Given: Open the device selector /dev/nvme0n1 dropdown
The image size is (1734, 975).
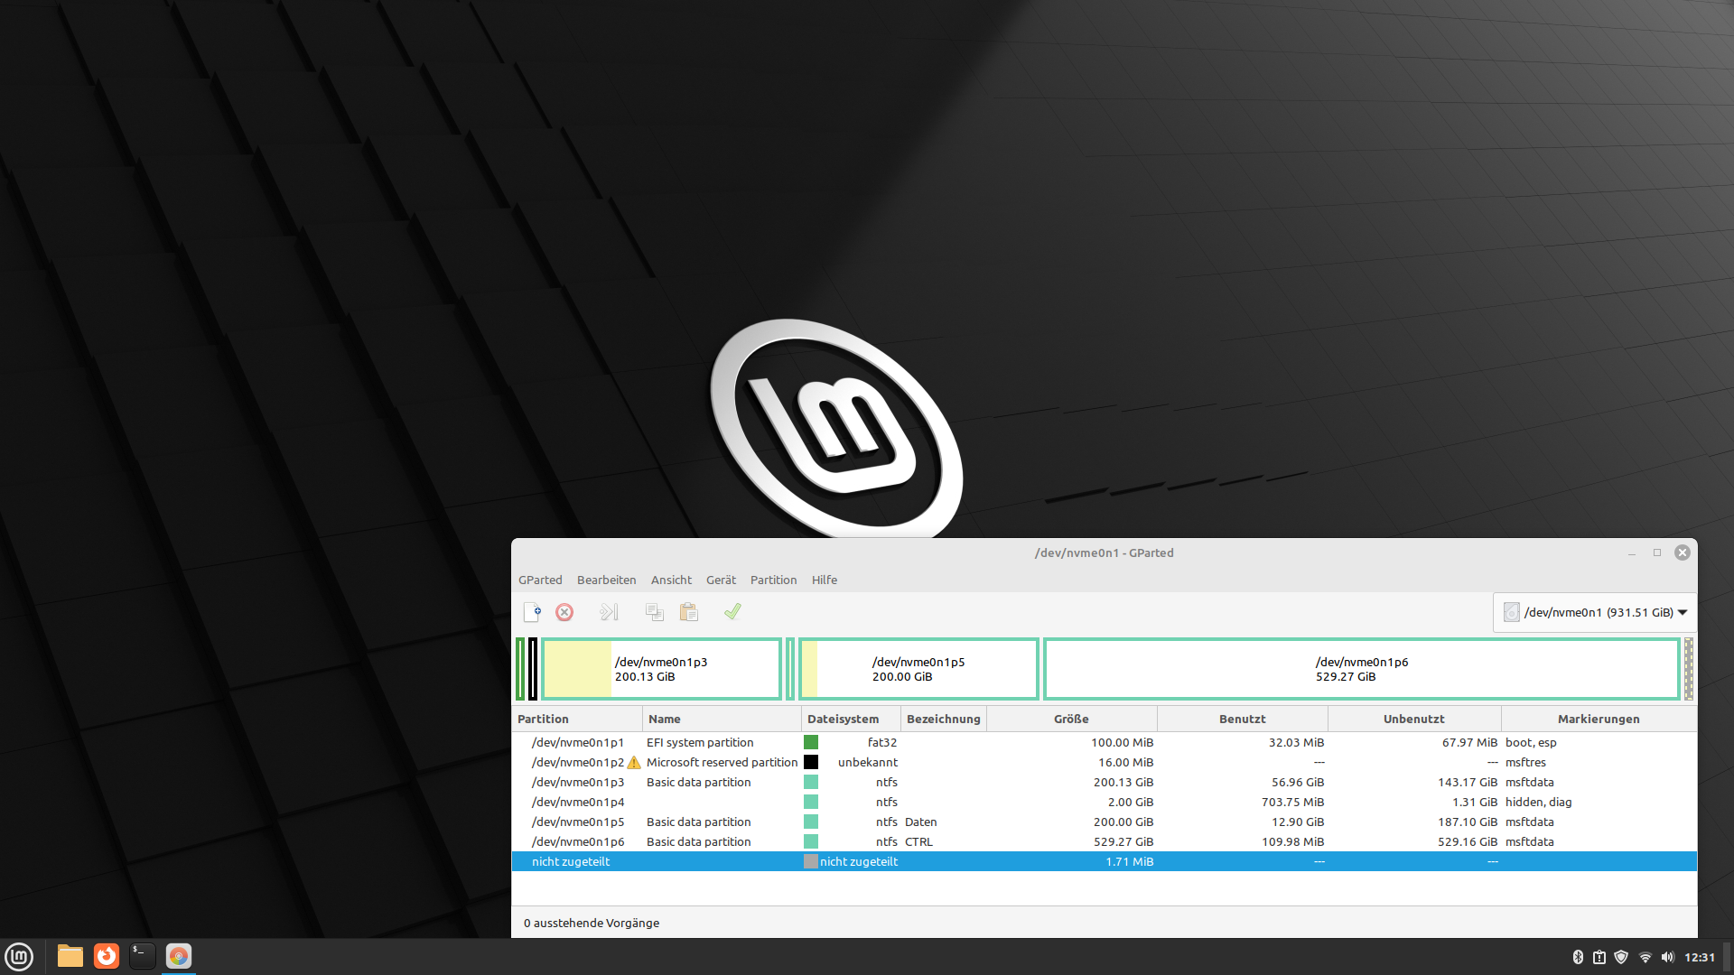Looking at the screenshot, I should [x=1596, y=612].
